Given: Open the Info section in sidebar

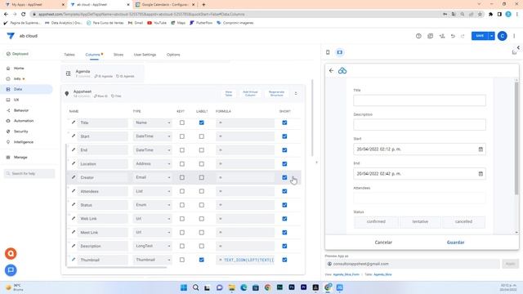Looking at the screenshot, I should coord(17,78).
